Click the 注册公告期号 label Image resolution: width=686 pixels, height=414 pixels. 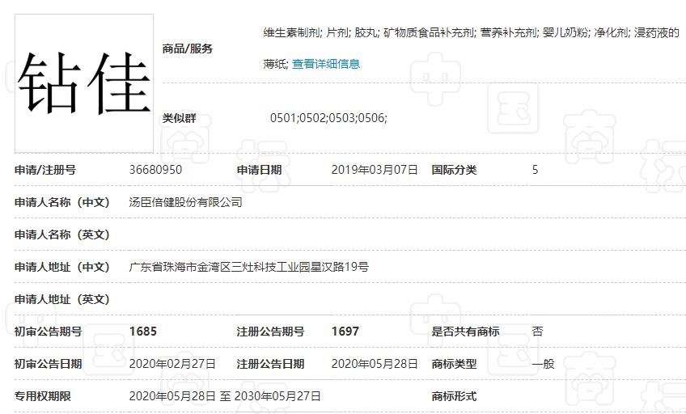(270, 332)
